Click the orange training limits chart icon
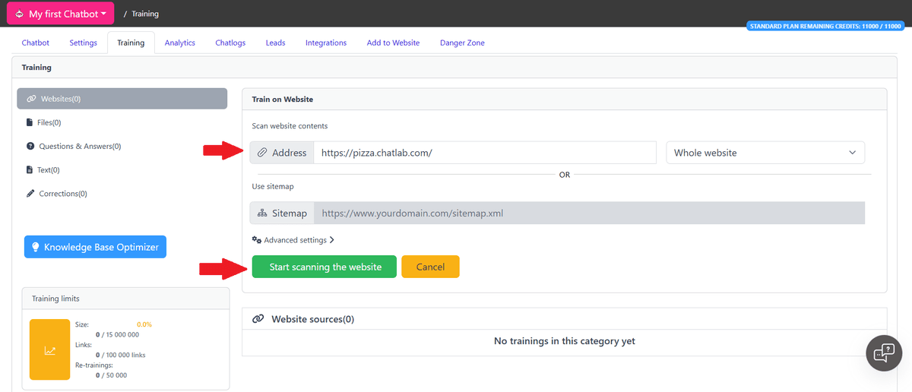Viewport: 912px width, 392px height. pyautogui.click(x=49, y=349)
